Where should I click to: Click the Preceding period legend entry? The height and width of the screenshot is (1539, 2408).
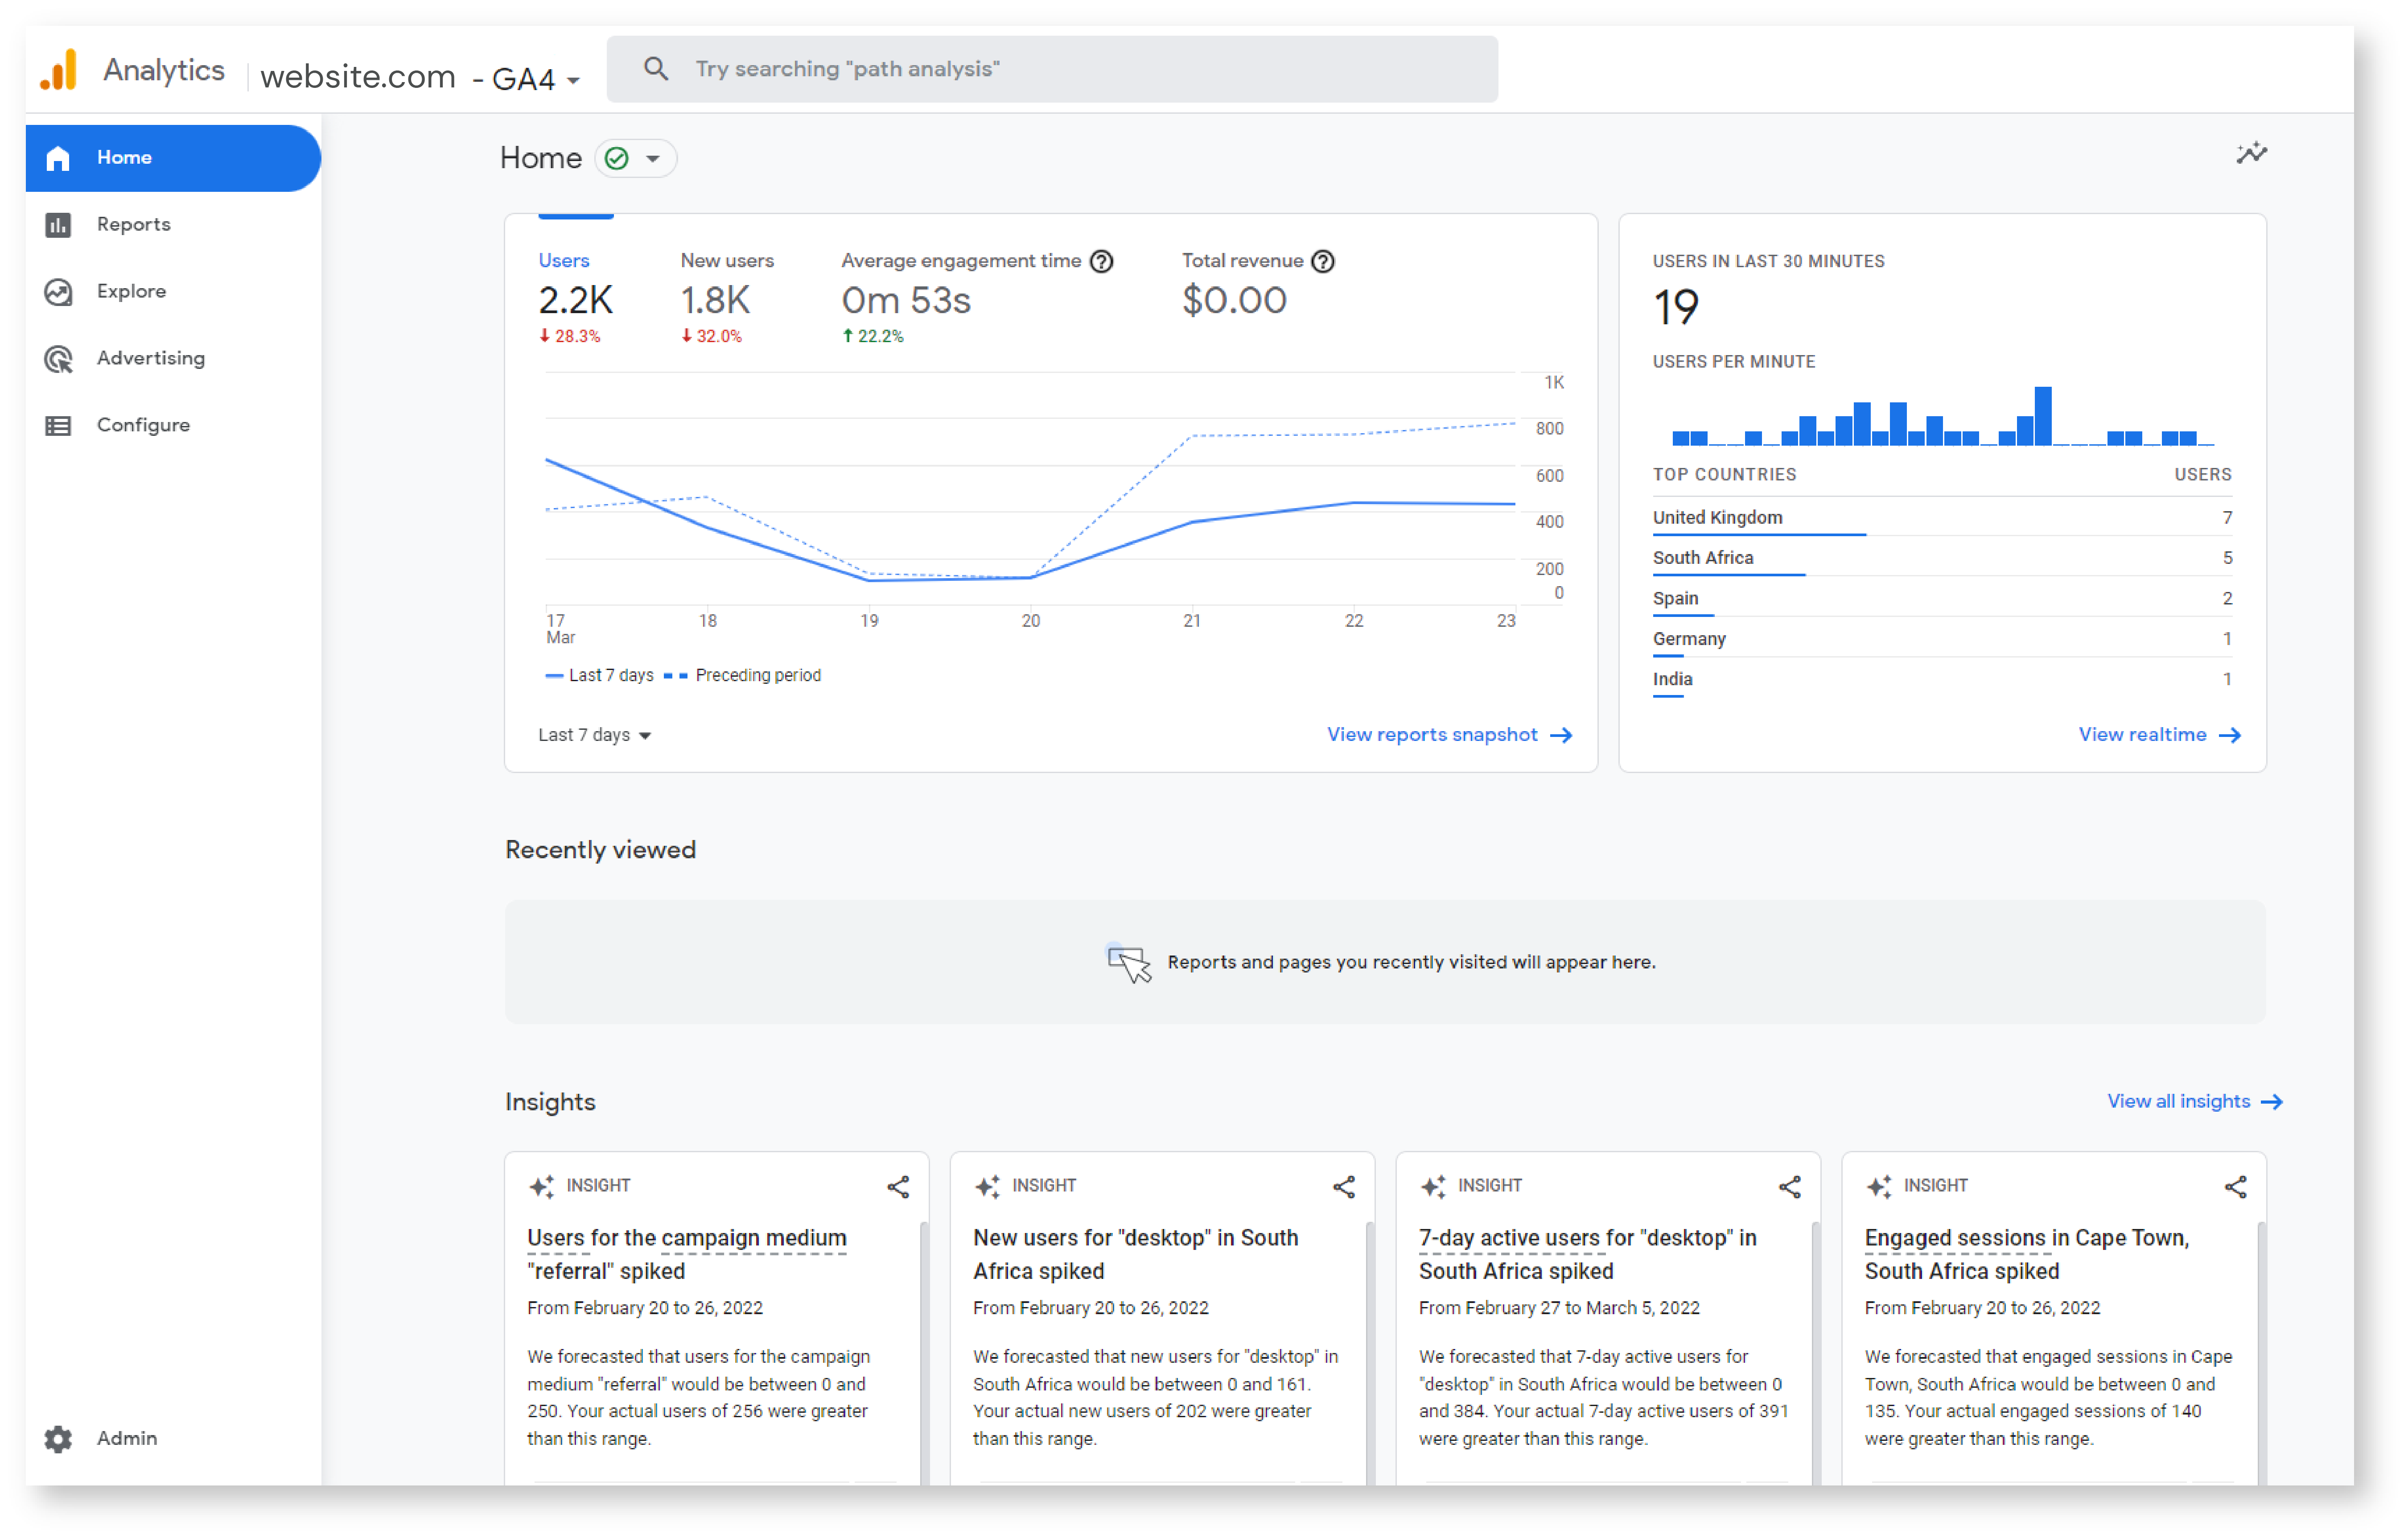click(743, 675)
